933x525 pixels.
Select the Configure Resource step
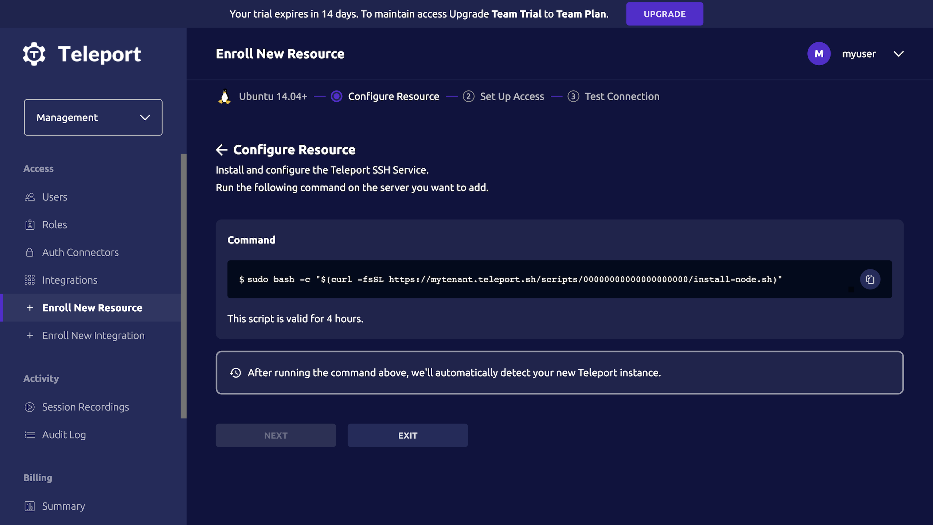click(x=394, y=96)
